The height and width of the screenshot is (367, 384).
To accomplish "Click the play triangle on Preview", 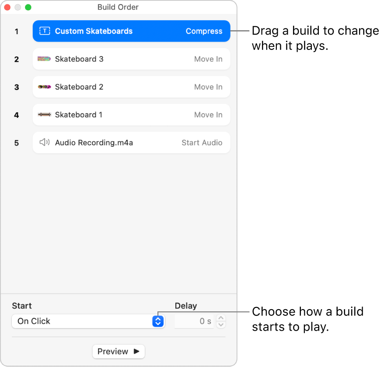I will pos(136,351).
